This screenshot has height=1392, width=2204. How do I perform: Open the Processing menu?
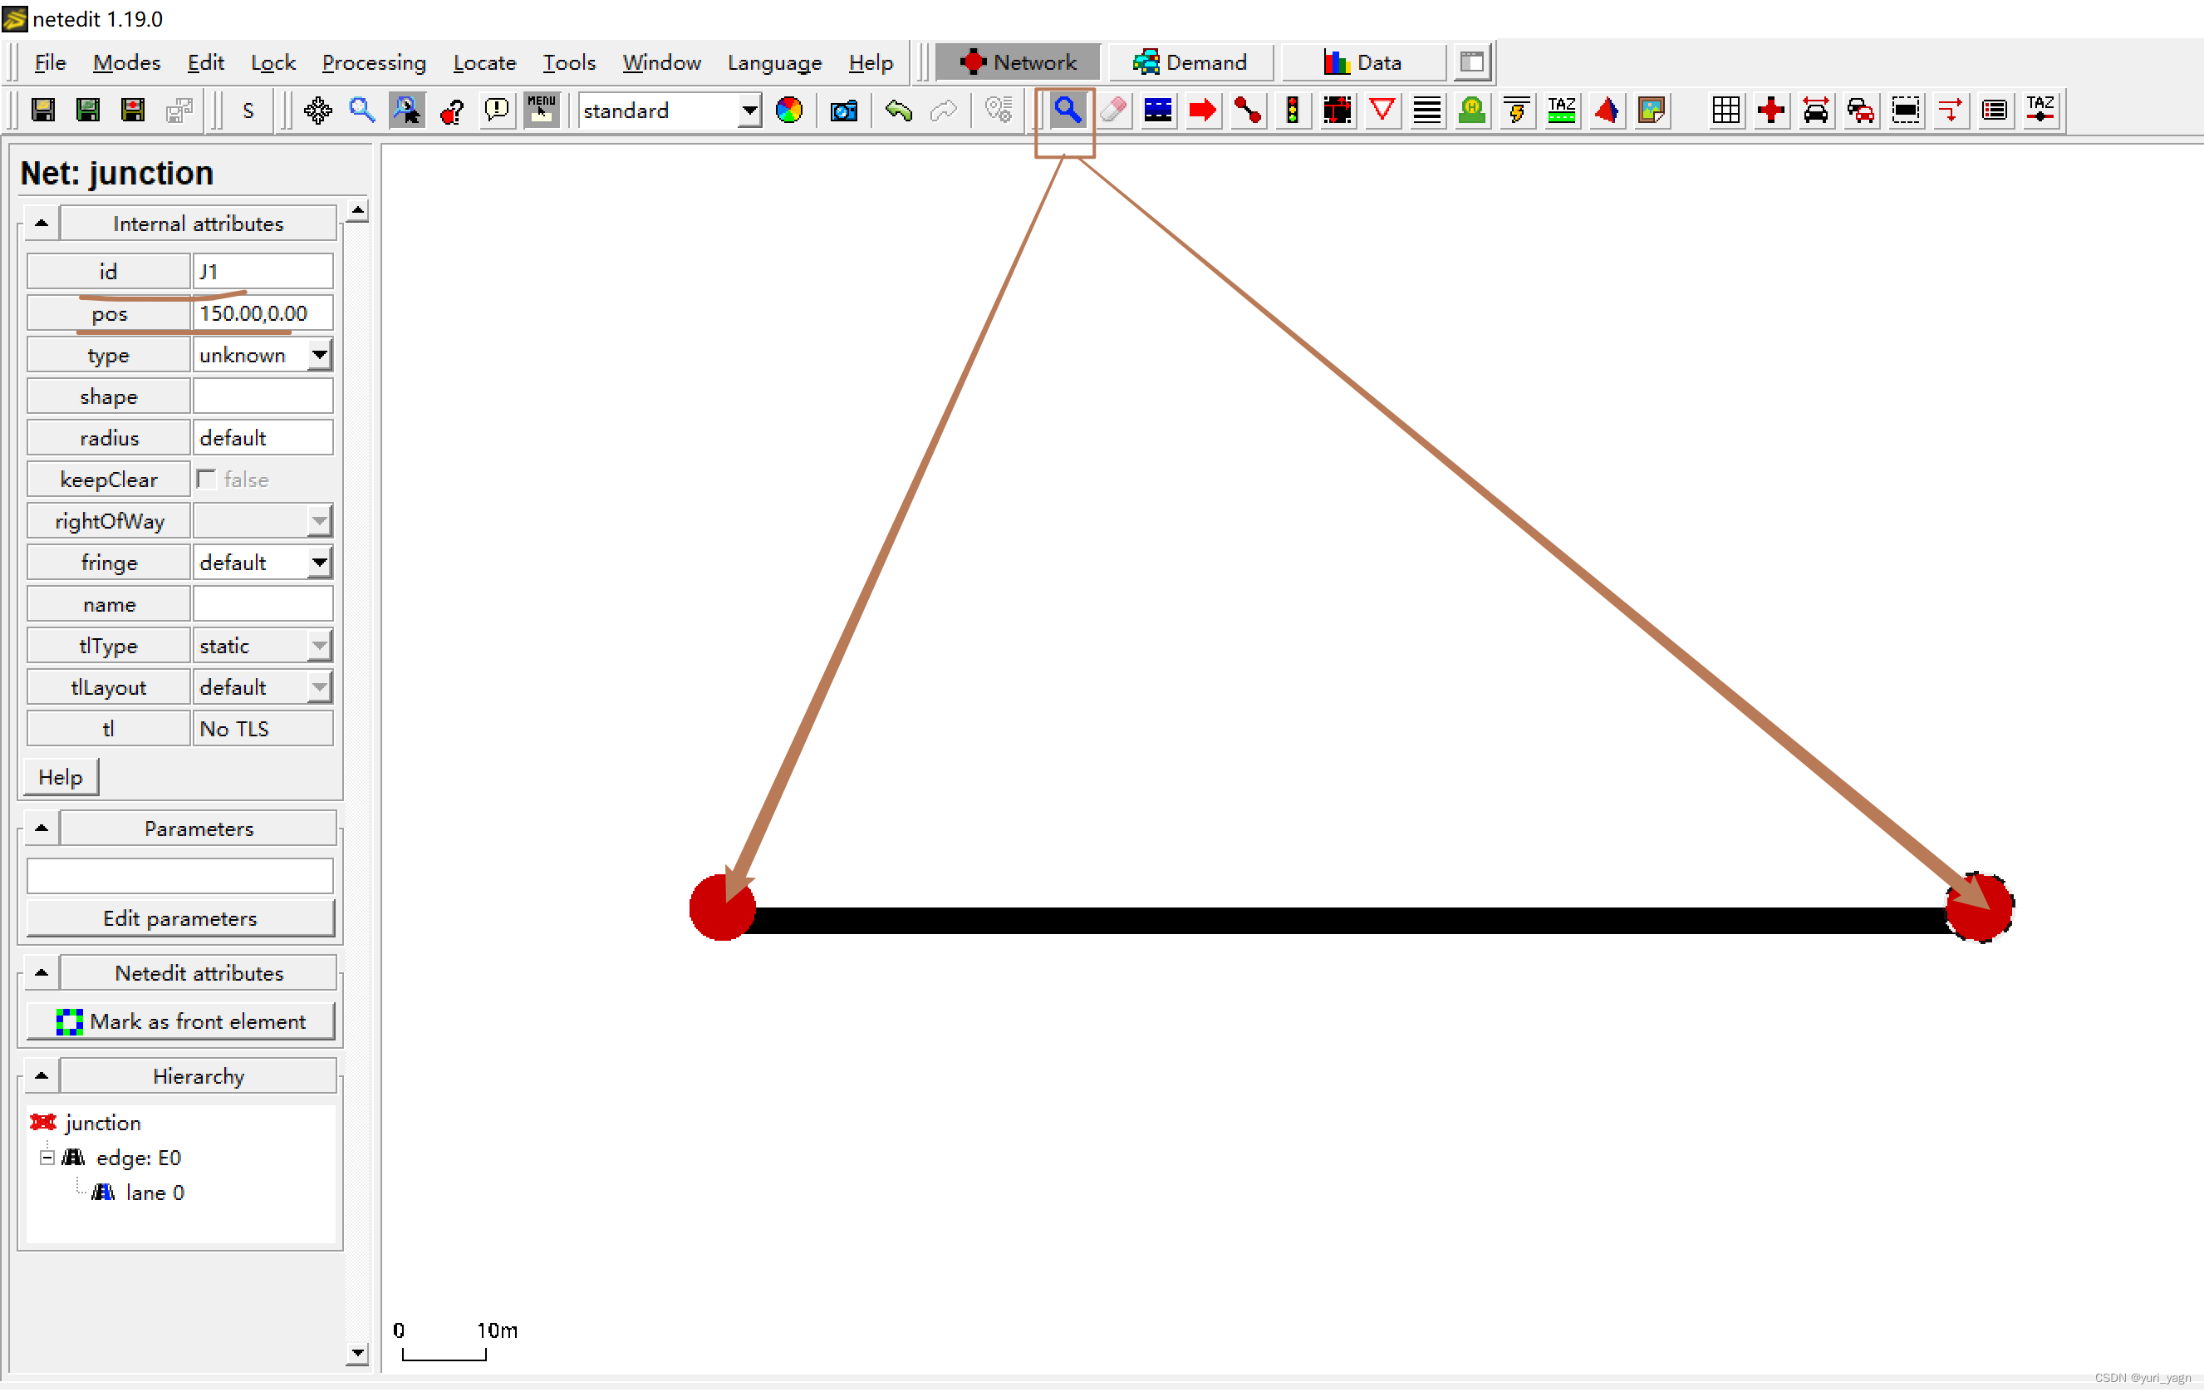[x=374, y=63]
